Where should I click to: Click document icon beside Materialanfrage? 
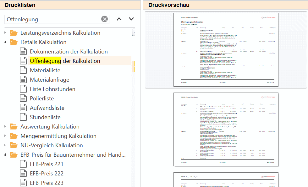(23, 79)
